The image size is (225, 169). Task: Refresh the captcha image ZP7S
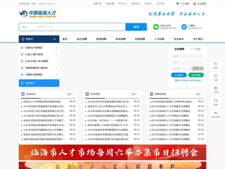click(197, 69)
